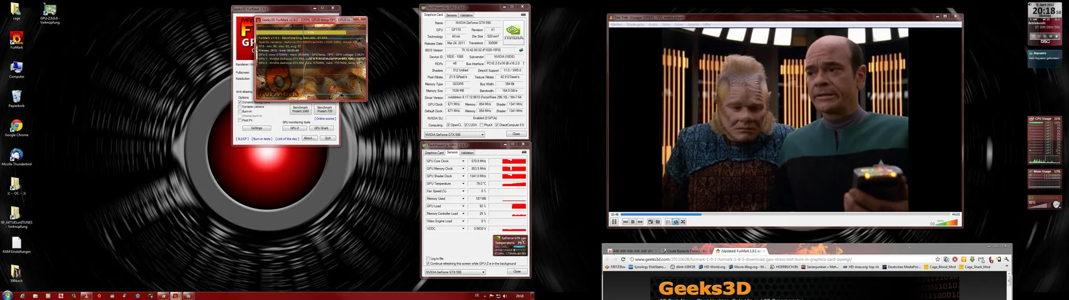Viewport: 1069px width, 300px height.
Task: Open the GPU Memory Clock sensor dropdown
Action: click(463, 168)
